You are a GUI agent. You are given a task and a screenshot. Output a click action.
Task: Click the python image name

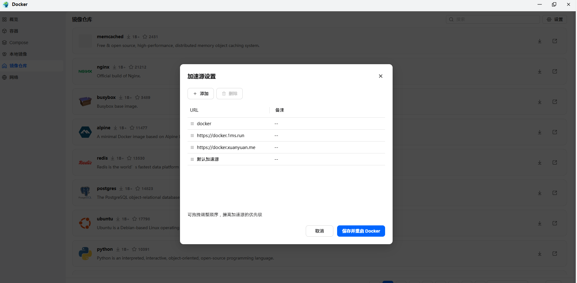click(x=105, y=249)
